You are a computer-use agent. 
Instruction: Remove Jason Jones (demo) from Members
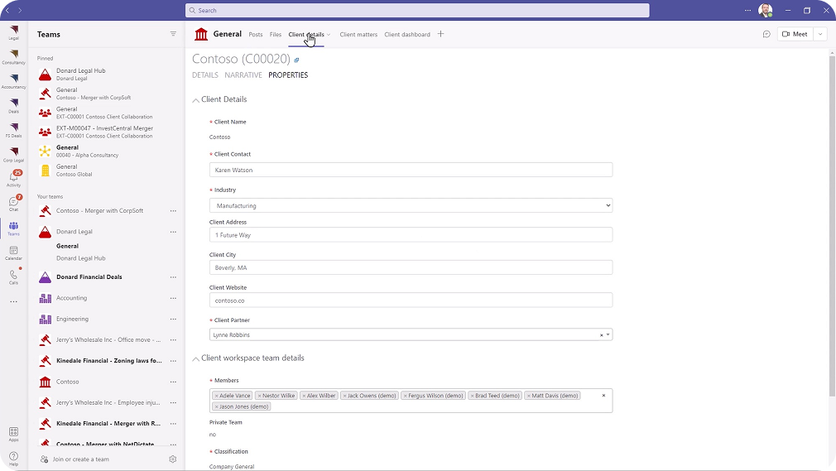click(x=216, y=406)
